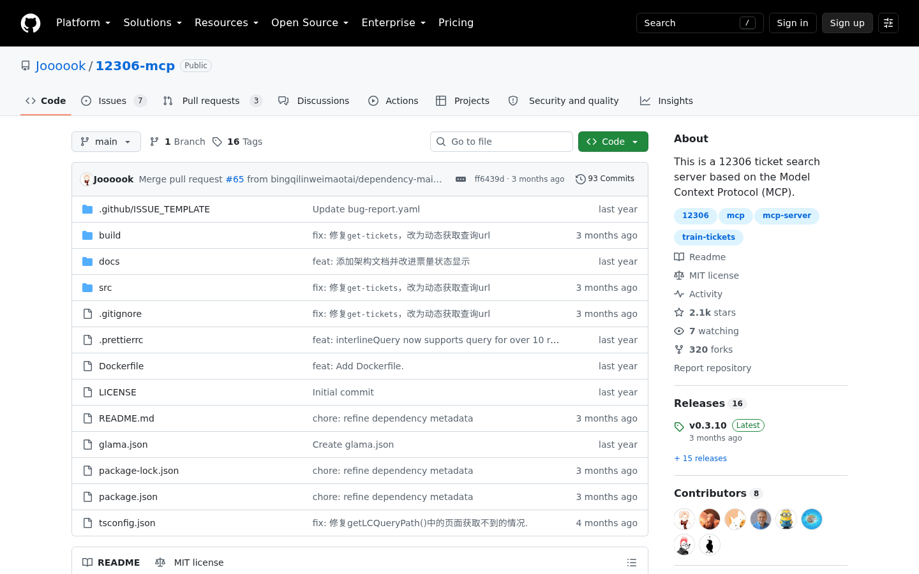
Task: Expand the Resources menu
Action: tap(227, 23)
